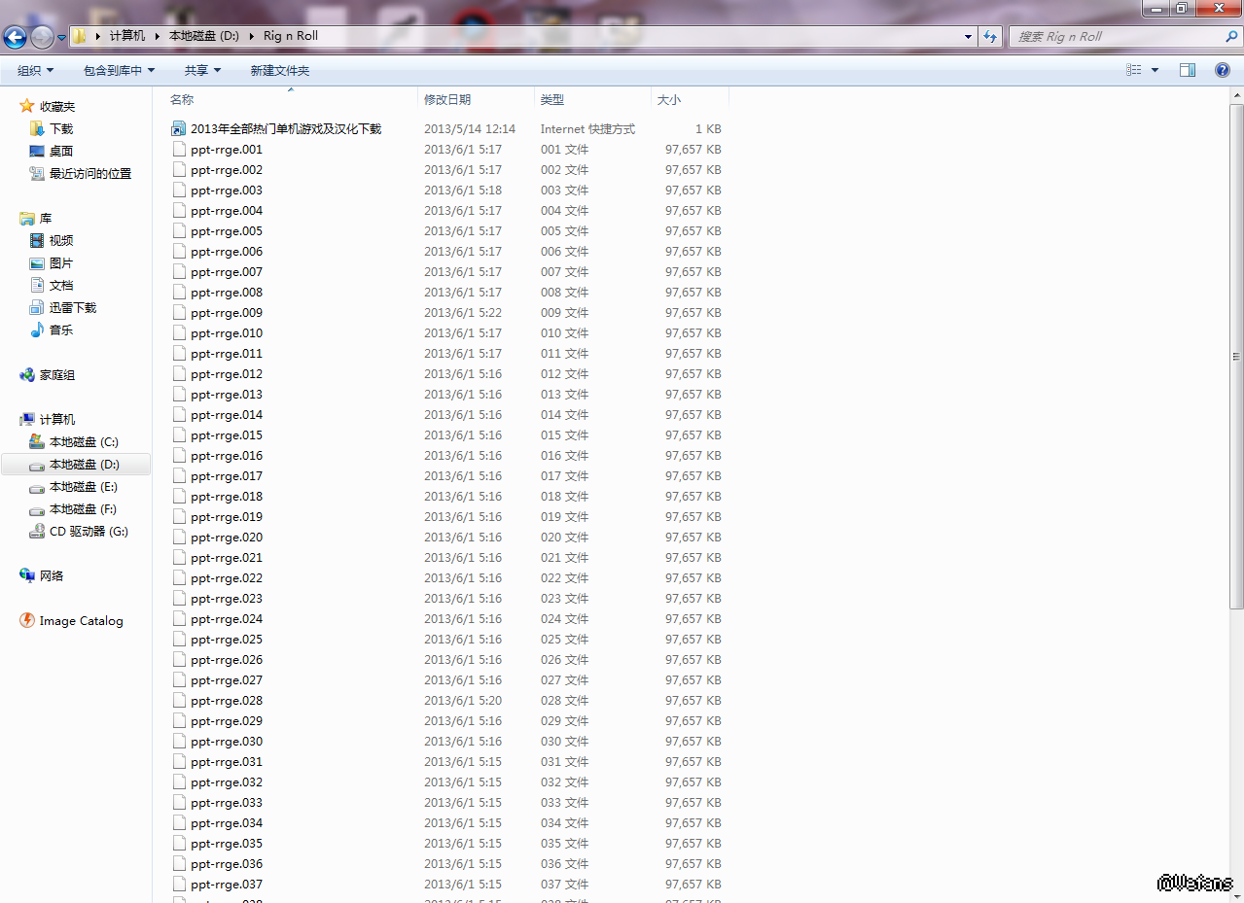Click 新建文件夹 button

pyautogui.click(x=279, y=70)
